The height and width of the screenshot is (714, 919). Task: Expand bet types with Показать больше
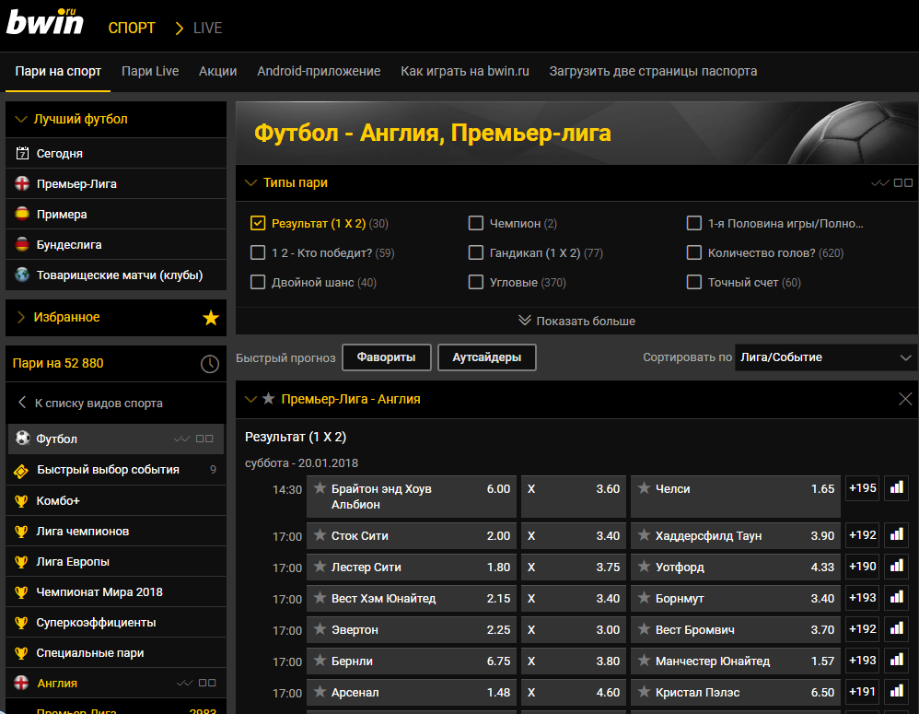tap(576, 321)
